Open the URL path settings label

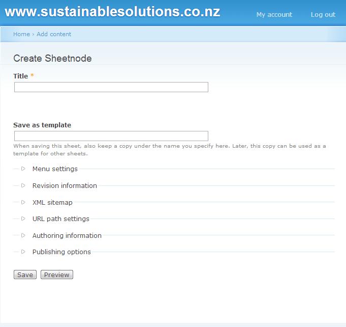coord(60,219)
